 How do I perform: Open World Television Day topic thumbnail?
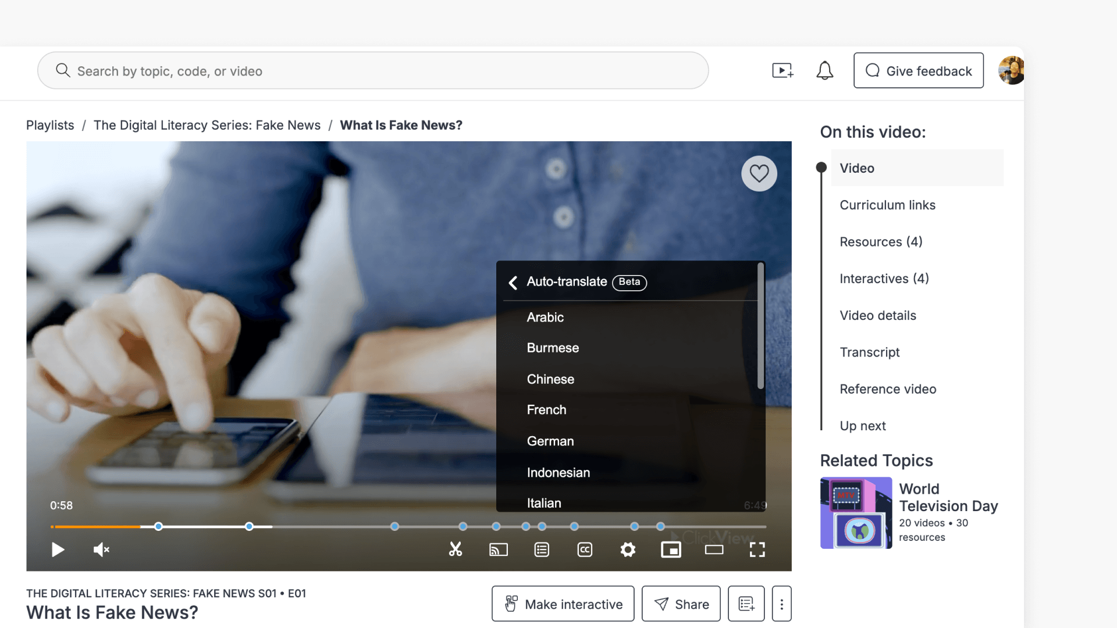(856, 513)
